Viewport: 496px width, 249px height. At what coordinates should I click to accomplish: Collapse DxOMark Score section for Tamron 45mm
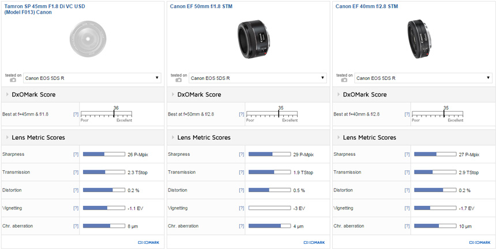point(7,94)
